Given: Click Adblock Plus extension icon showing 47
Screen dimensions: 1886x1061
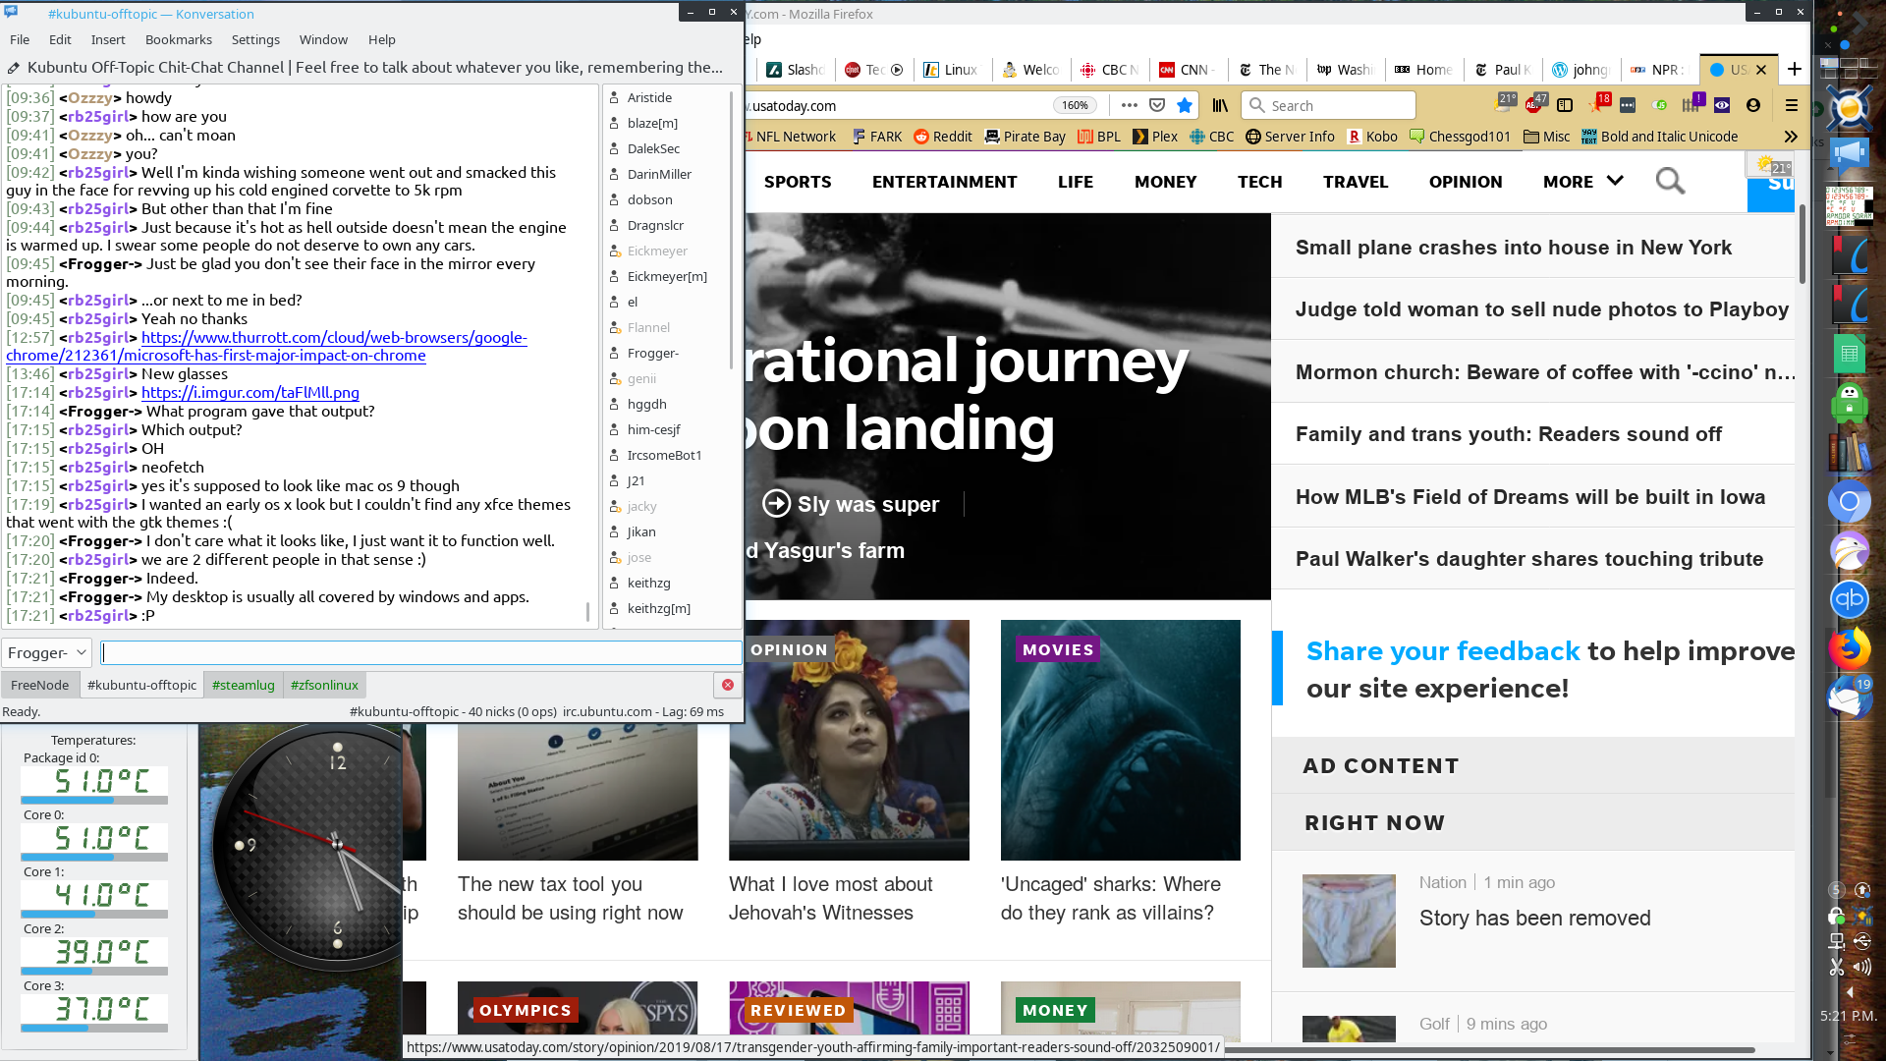Looking at the screenshot, I should click(1534, 105).
